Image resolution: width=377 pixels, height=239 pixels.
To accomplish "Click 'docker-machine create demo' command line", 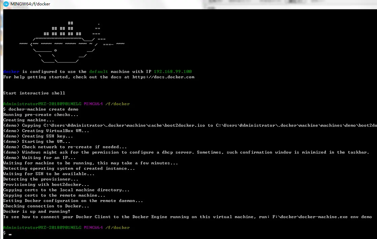I will (x=43, y=109).
